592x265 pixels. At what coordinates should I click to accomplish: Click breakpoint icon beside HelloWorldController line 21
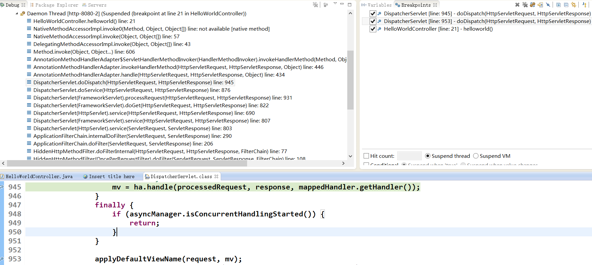point(379,29)
